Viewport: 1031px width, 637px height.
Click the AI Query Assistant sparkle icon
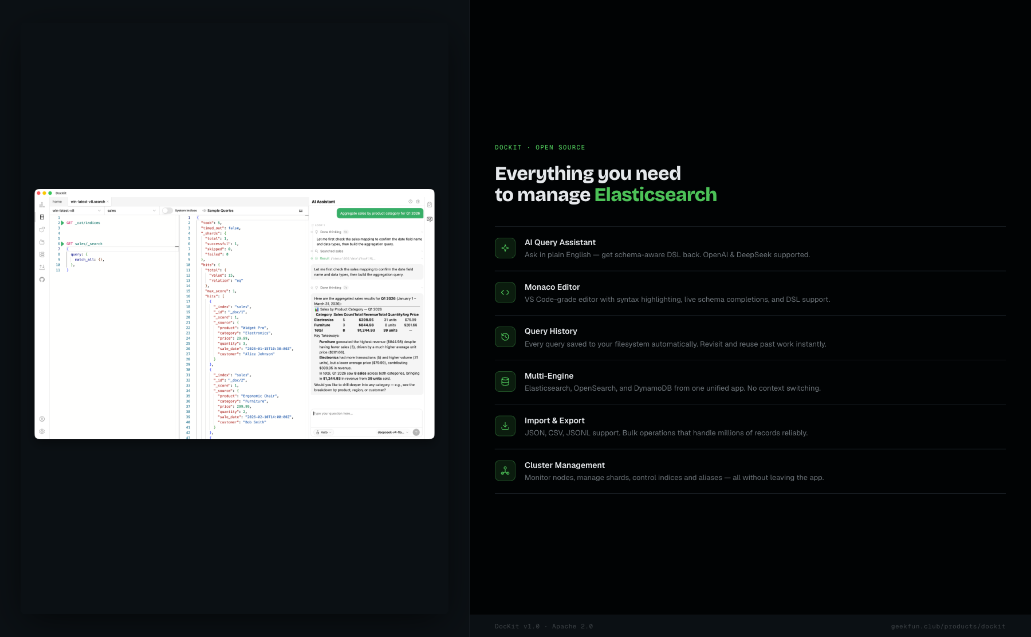[505, 248]
